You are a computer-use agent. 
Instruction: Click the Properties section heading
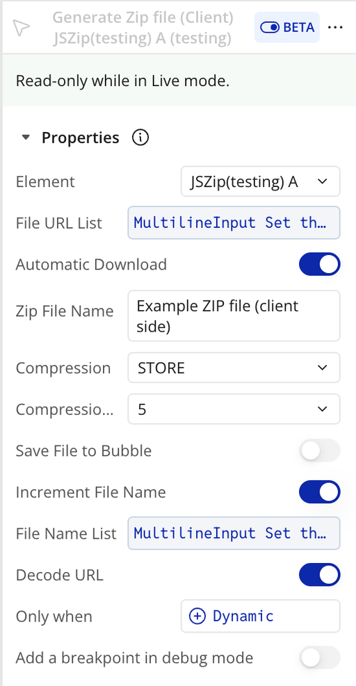(81, 138)
